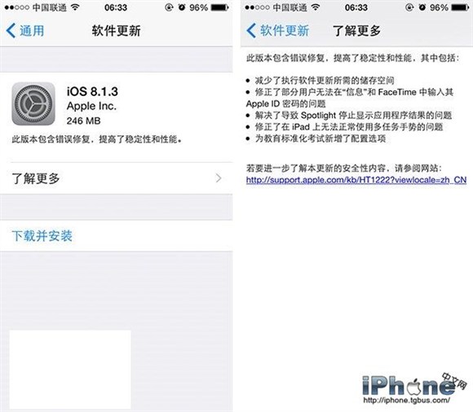Tap the iPhone 中文网 watermark logo
Image resolution: width=473 pixels, height=412 pixels.
click(414, 384)
